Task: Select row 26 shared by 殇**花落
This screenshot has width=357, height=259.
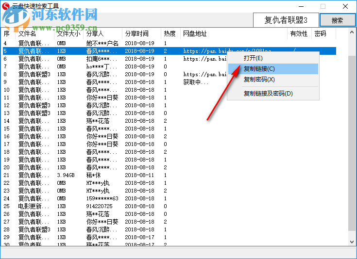Action: 169,214
